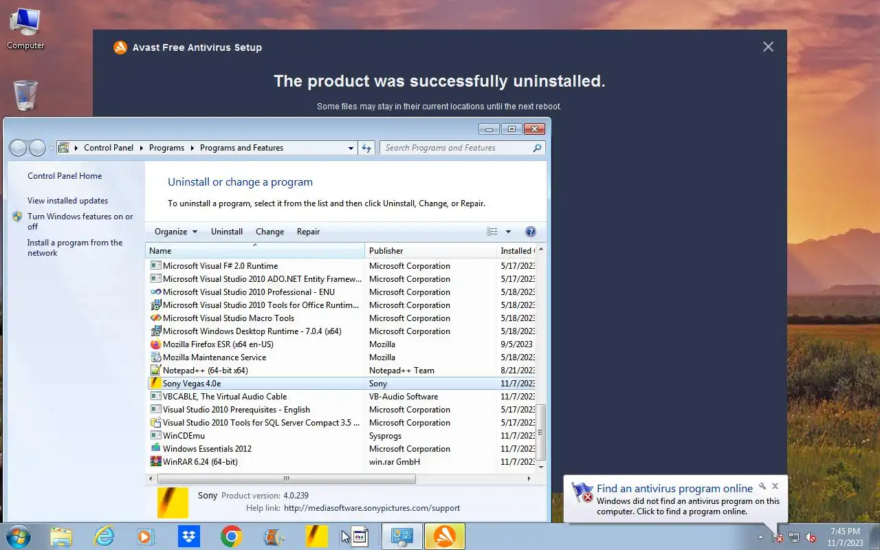Click scroll down arrow of program list
Screen dimensions: 880x550
tap(541, 467)
